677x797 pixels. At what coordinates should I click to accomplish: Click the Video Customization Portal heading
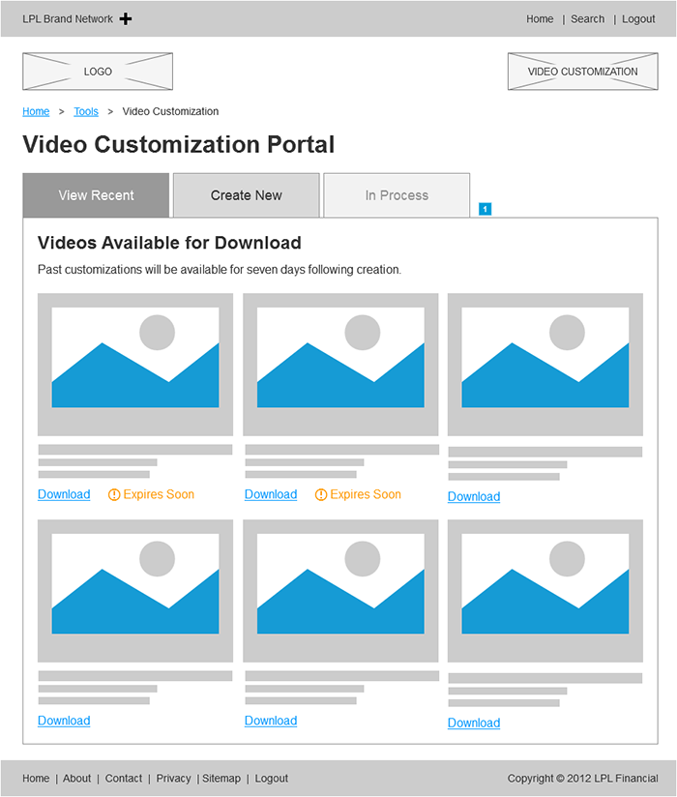pos(178,144)
